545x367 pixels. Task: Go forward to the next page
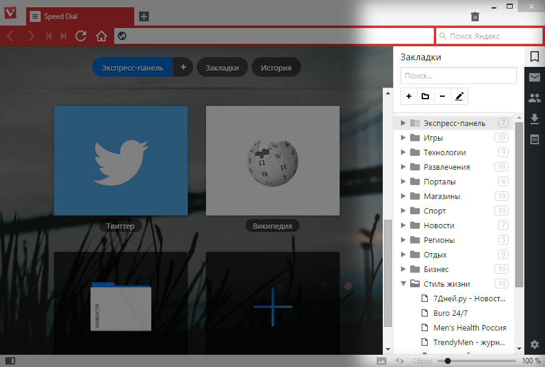[x=31, y=36]
